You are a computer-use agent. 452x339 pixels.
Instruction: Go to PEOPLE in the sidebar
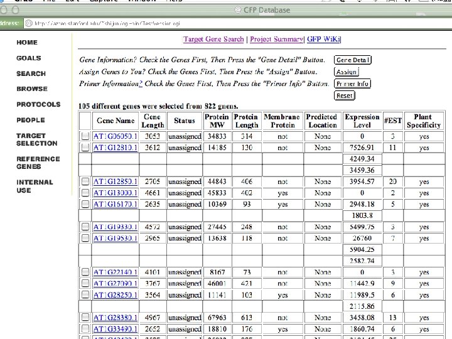pyautogui.click(x=31, y=120)
